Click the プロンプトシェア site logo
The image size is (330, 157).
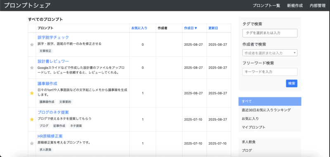pyautogui.click(x=27, y=5)
